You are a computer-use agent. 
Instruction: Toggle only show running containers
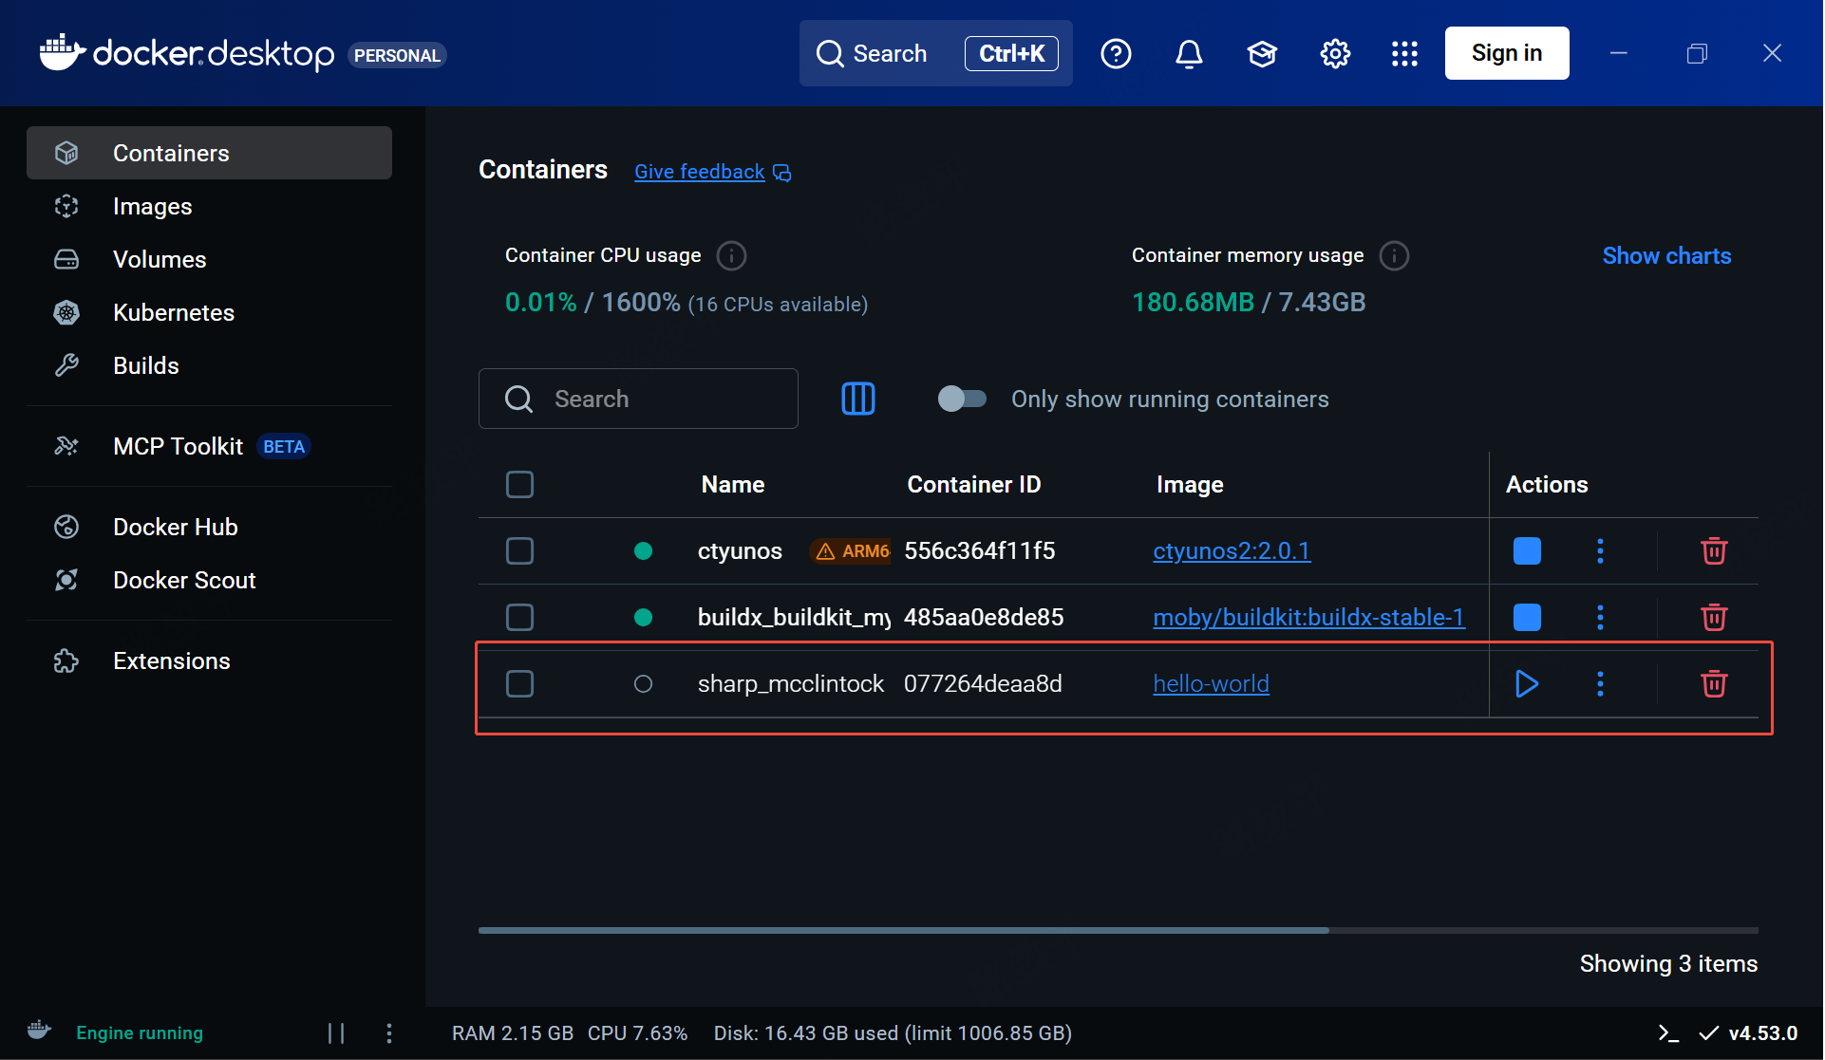(x=962, y=399)
